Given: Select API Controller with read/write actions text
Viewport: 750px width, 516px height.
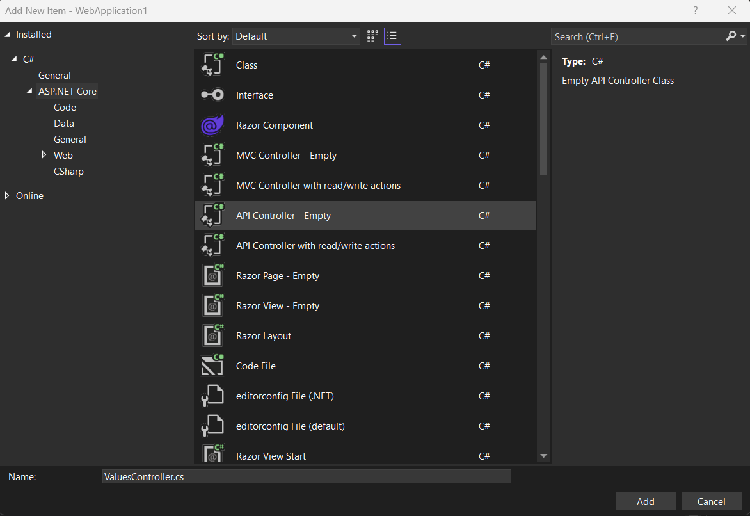Looking at the screenshot, I should coord(315,246).
